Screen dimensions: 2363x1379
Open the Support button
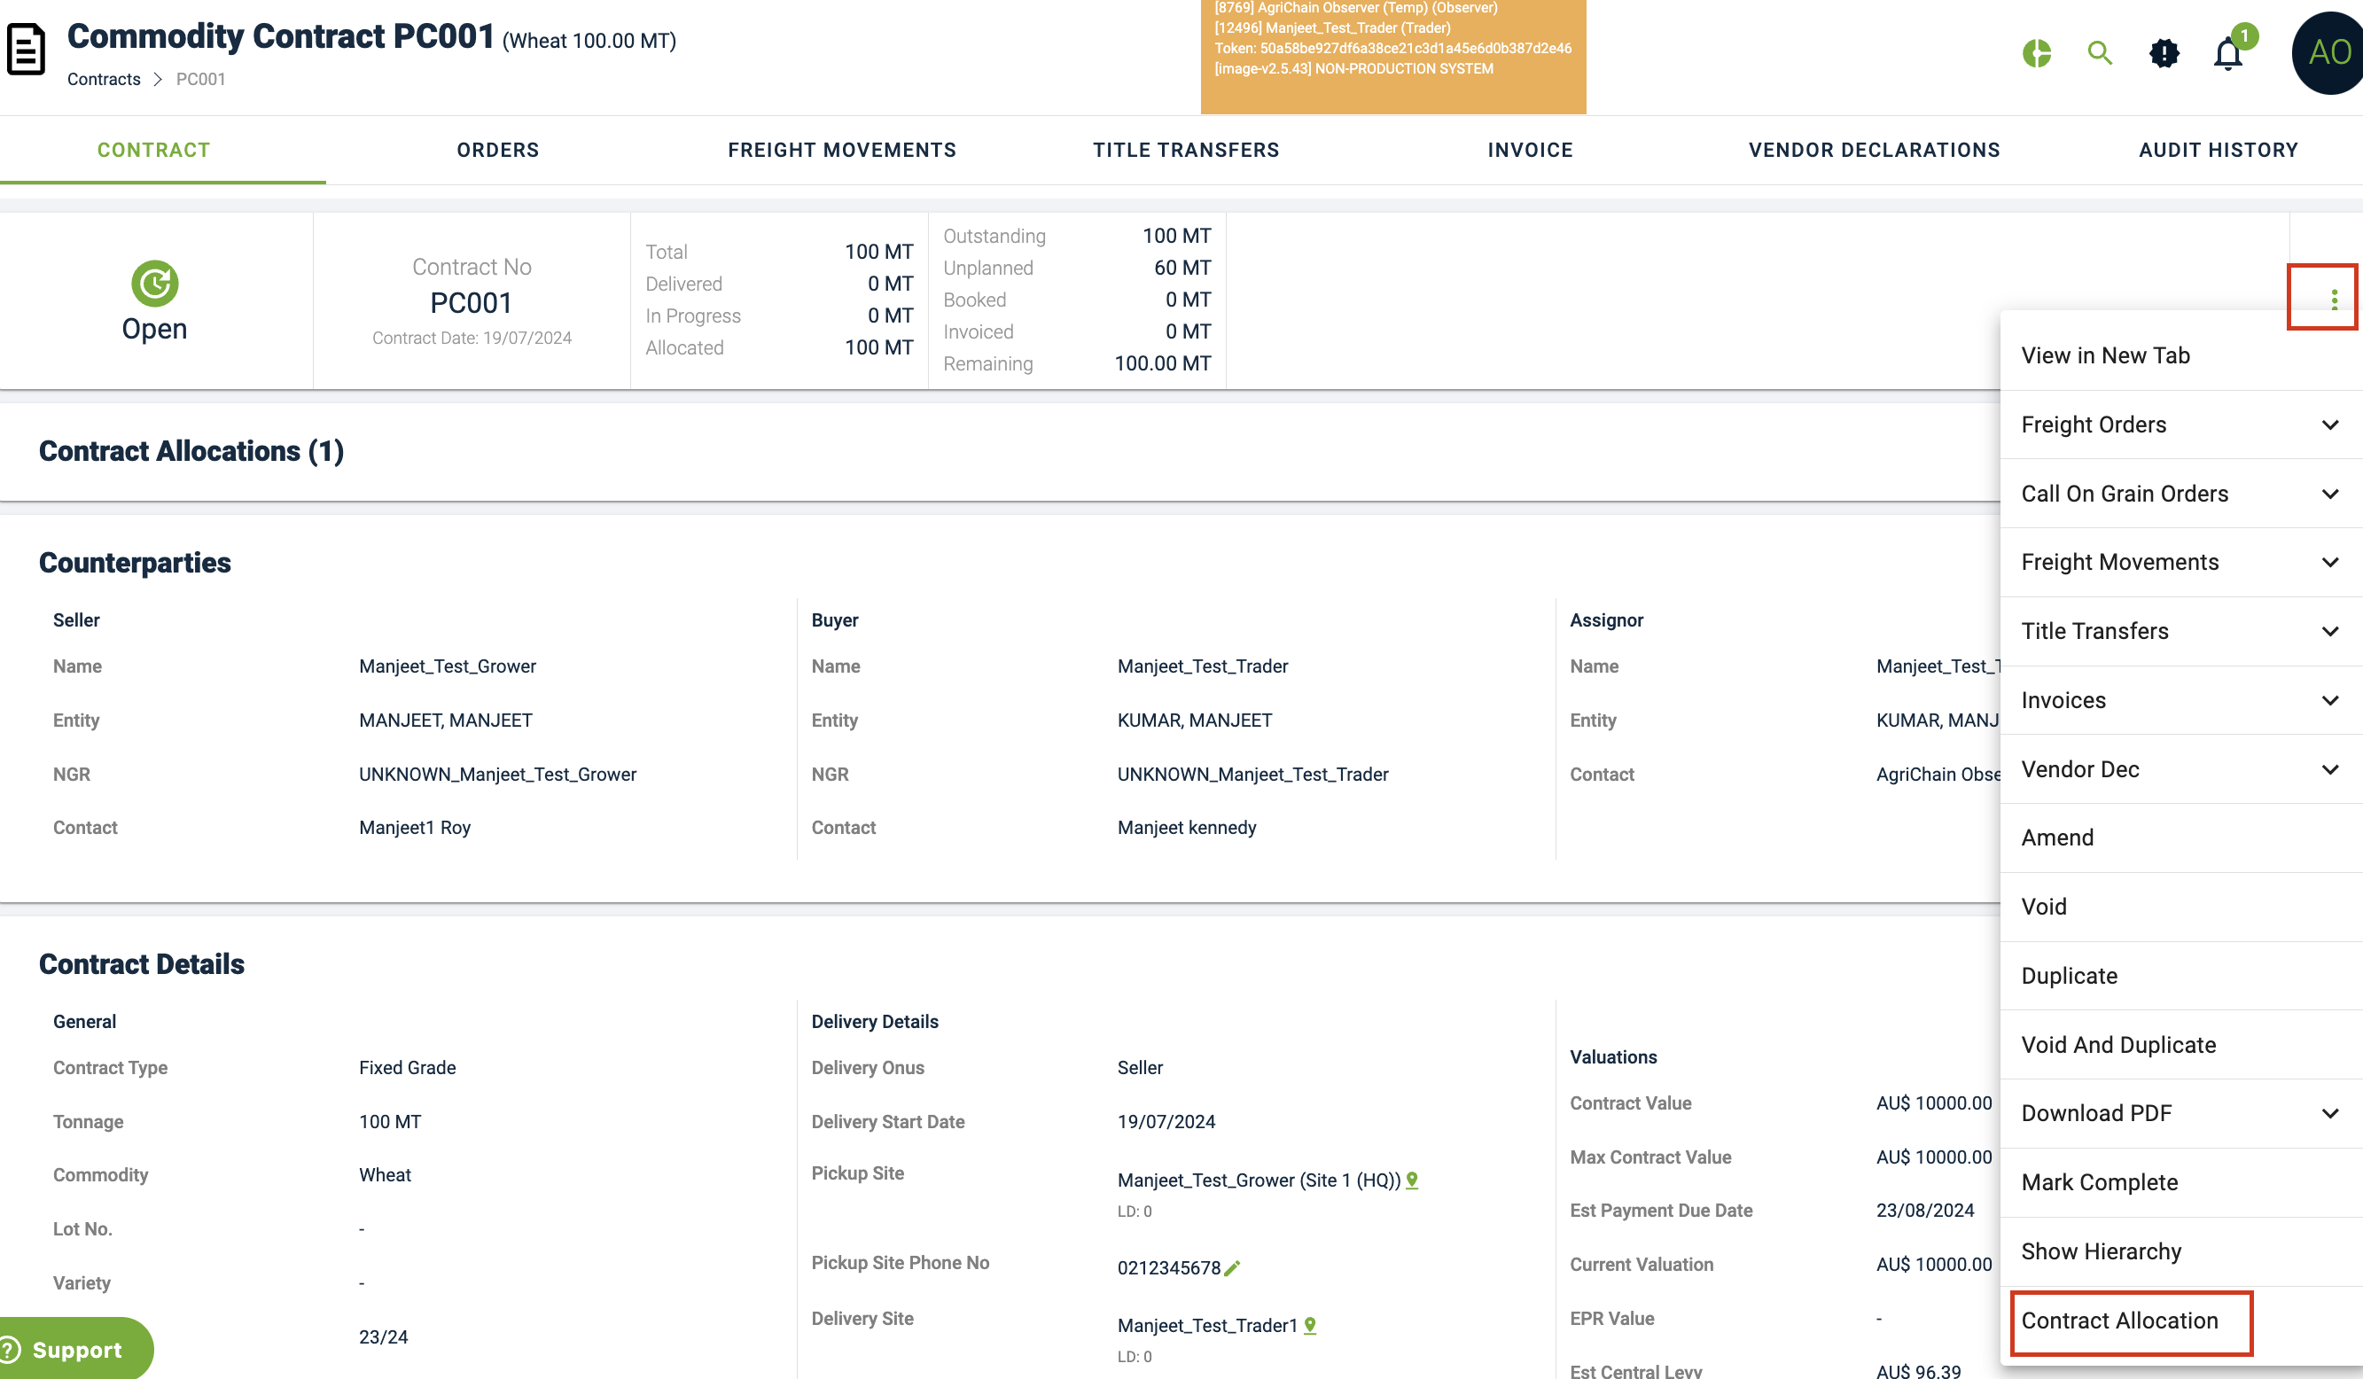(75, 1349)
